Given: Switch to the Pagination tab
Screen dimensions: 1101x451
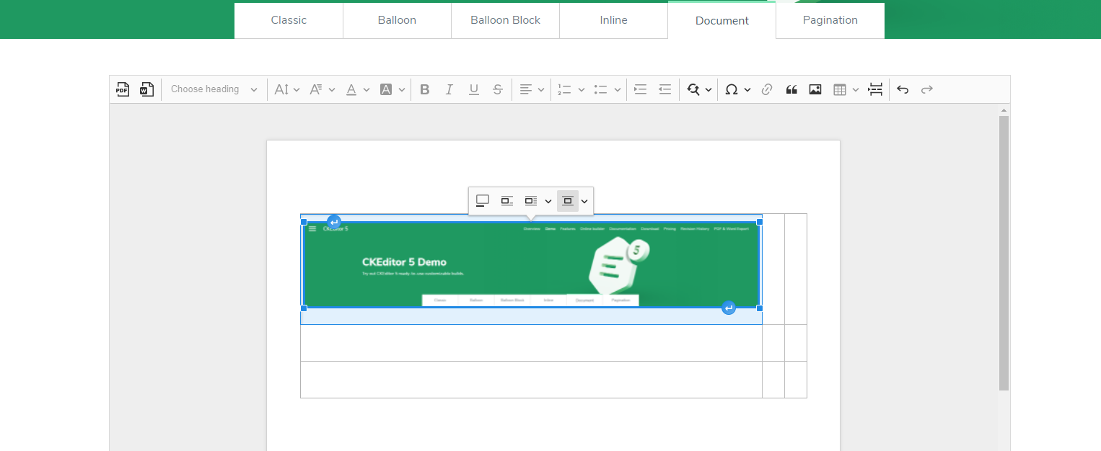Looking at the screenshot, I should (830, 20).
